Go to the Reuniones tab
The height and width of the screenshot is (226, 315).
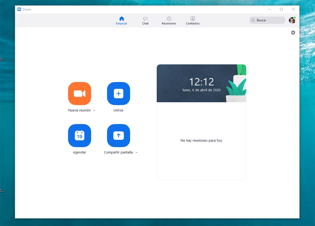(x=169, y=21)
